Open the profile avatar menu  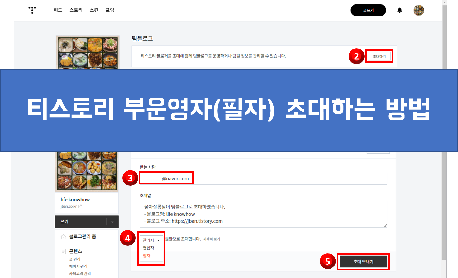click(419, 10)
